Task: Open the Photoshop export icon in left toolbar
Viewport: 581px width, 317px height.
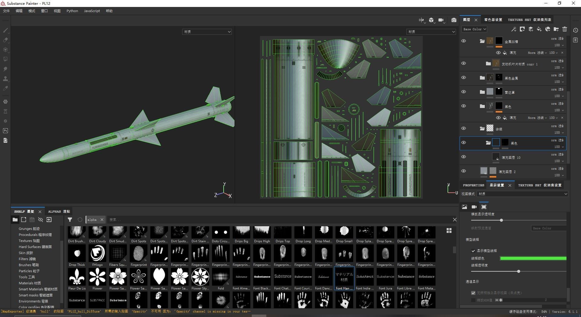Action: 5,131
